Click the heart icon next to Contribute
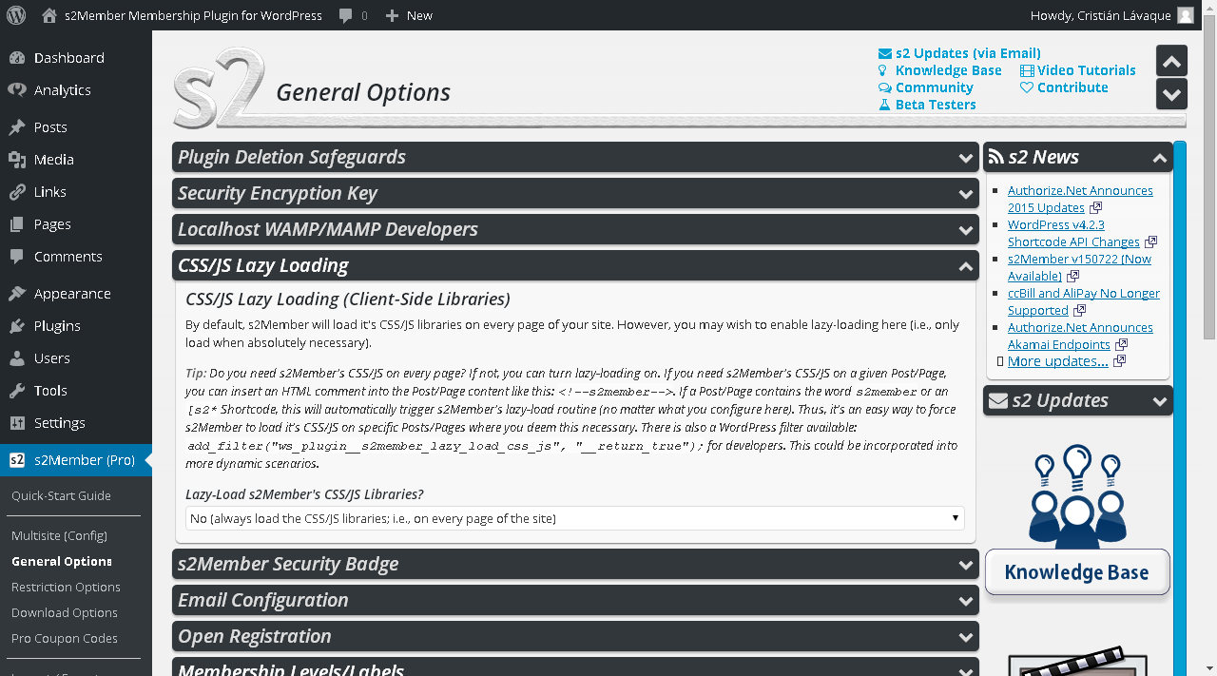The width and height of the screenshot is (1217, 676). pos(1027,87)
